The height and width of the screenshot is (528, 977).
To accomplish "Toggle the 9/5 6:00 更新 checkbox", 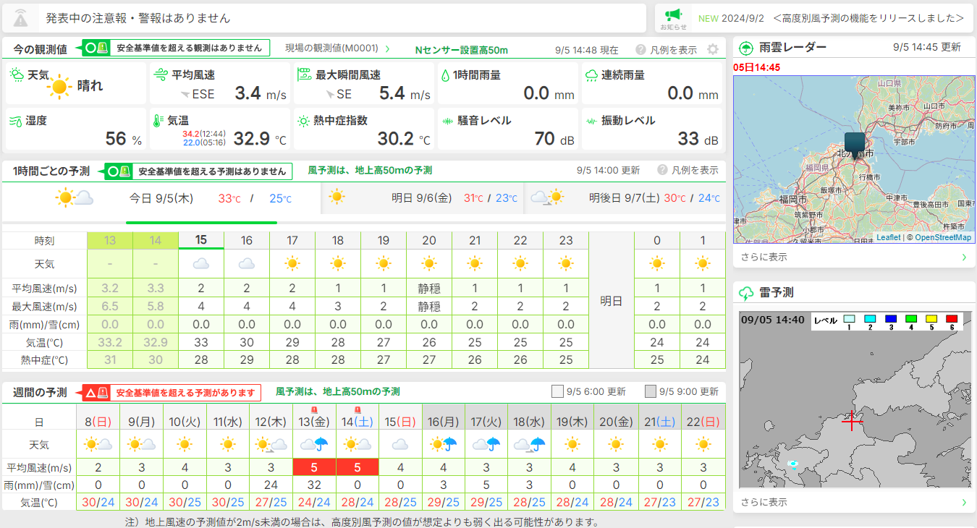I will point(557,391).
